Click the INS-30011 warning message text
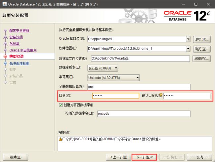This screenshot has height=162, width=215. (x=111, y=139)
